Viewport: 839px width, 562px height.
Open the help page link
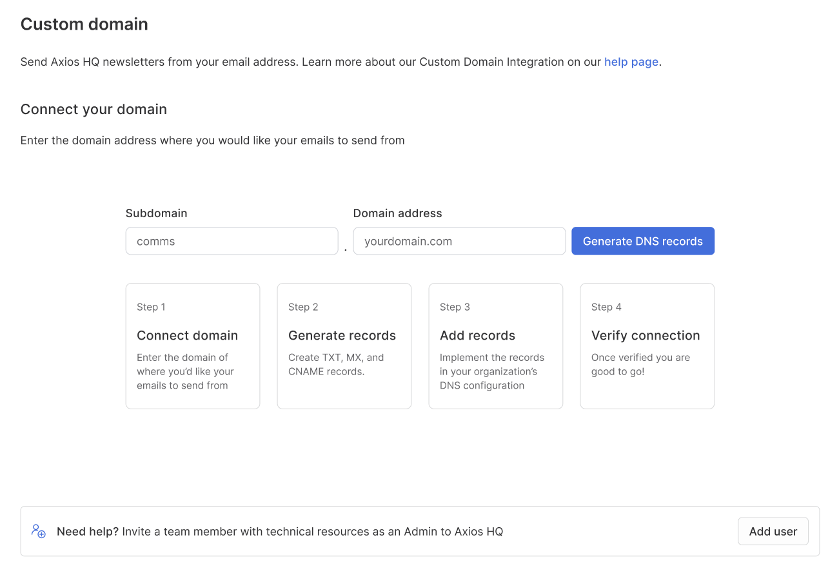pyautogui.click(x=631, y=62)
